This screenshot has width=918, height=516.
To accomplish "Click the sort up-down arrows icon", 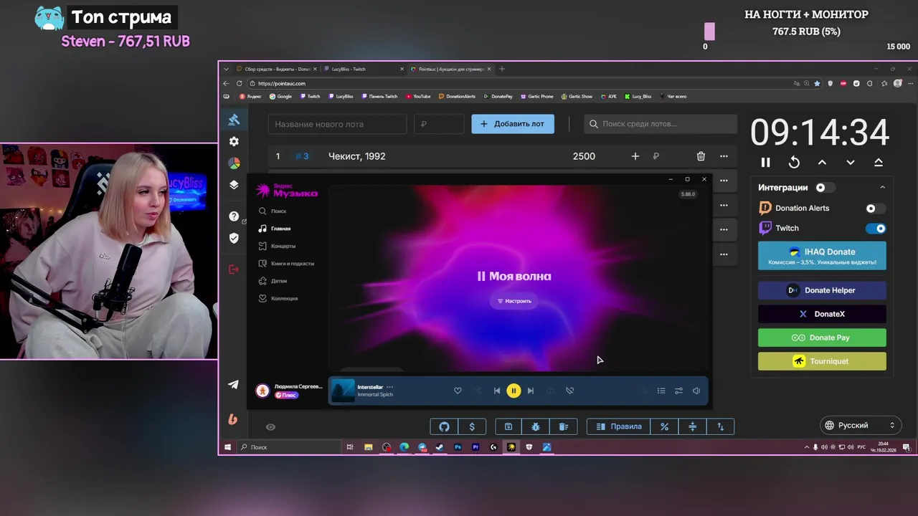I will (x=721, y=426).
